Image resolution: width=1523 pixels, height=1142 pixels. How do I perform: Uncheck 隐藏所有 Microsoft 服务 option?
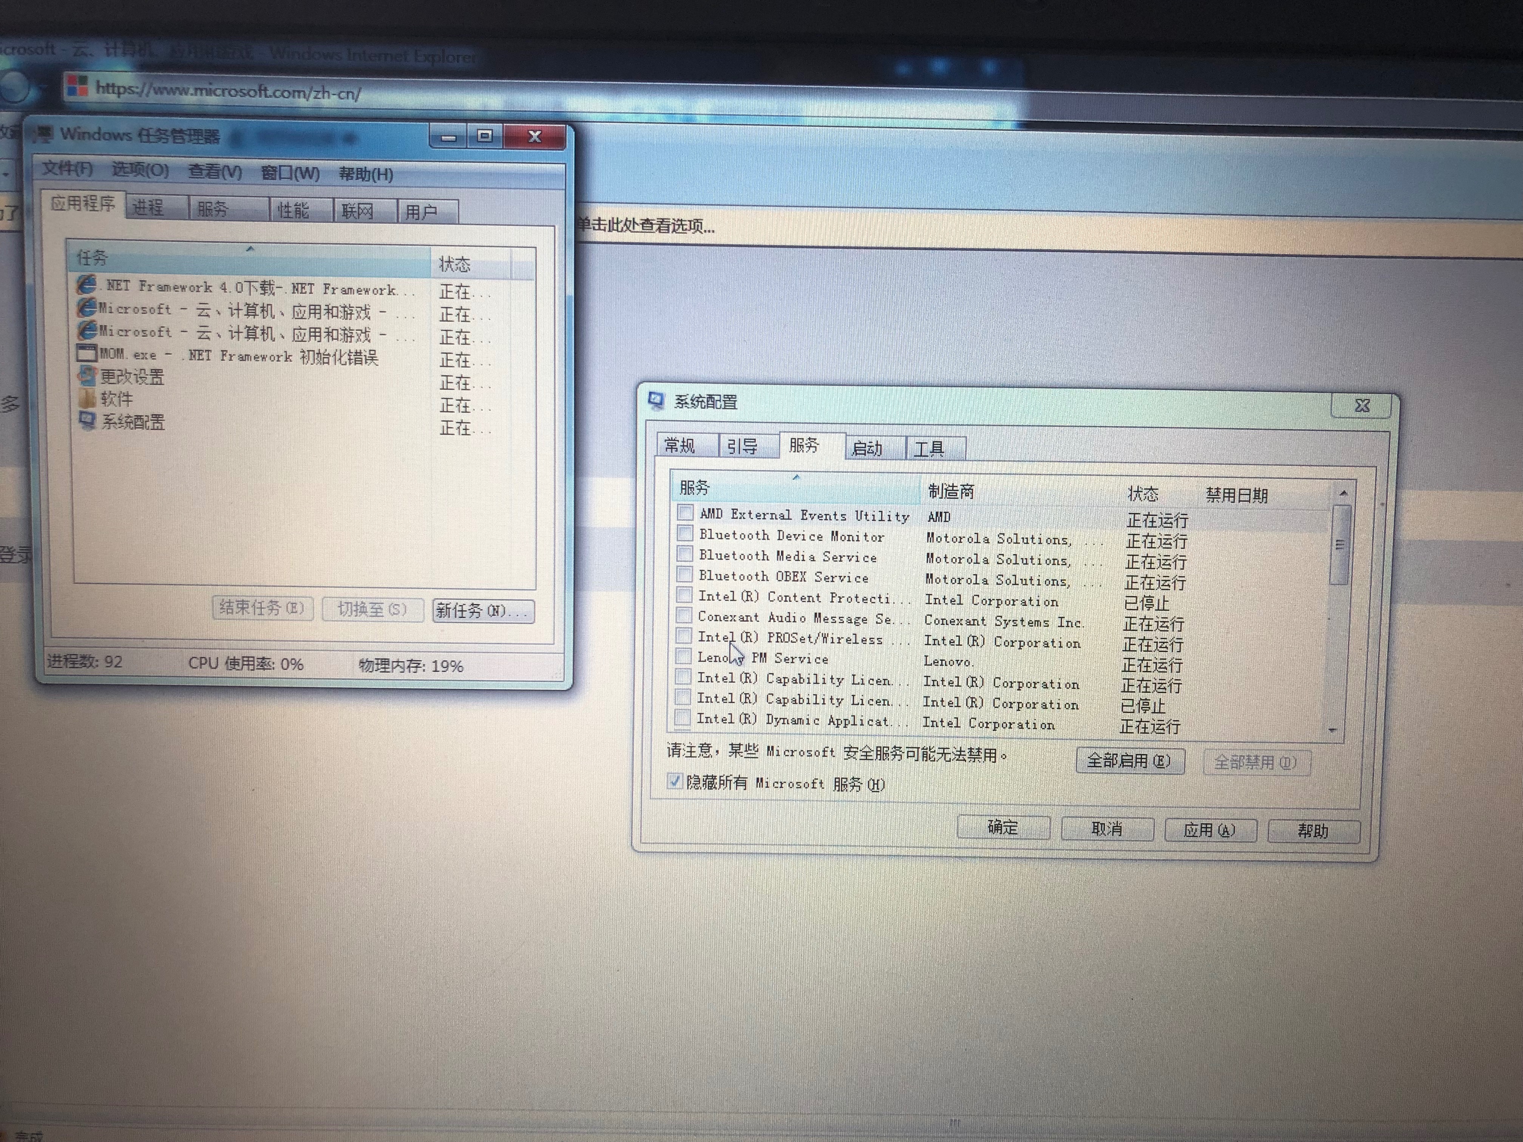[x=674, y=781]
